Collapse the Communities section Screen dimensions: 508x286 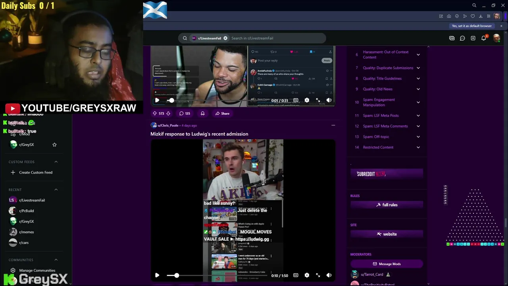click(56, 260)
